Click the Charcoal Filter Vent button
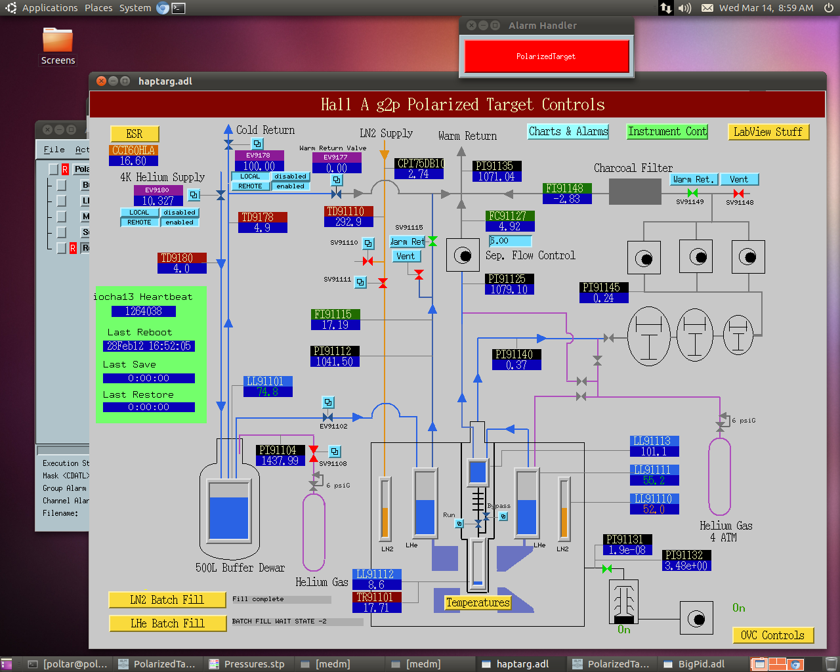The image size is (840, 672). [x=739, y=179]
